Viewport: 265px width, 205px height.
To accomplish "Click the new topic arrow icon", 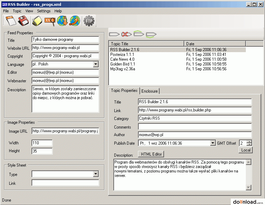I will point(114,34).
